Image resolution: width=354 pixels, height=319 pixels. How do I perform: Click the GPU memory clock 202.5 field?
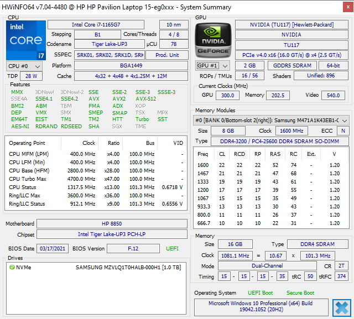[278, 96]
